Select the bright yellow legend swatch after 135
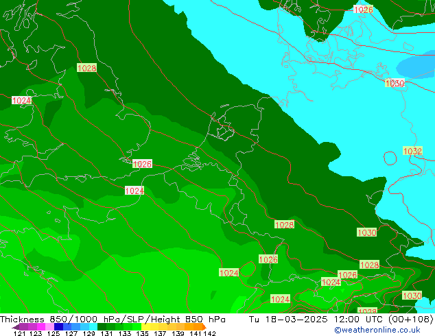Viewport: 435px width, 336px height. coord(145,326)
